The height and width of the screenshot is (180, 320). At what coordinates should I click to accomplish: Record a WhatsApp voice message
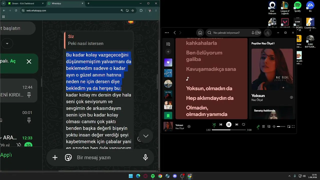click(x=145, y=157)
